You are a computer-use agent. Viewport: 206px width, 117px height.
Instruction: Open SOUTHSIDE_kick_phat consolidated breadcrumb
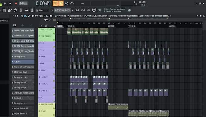tap(127, 16)
